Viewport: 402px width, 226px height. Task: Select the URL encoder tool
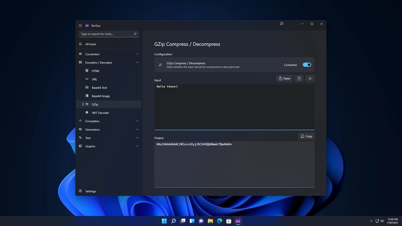(x=109, y=79)
